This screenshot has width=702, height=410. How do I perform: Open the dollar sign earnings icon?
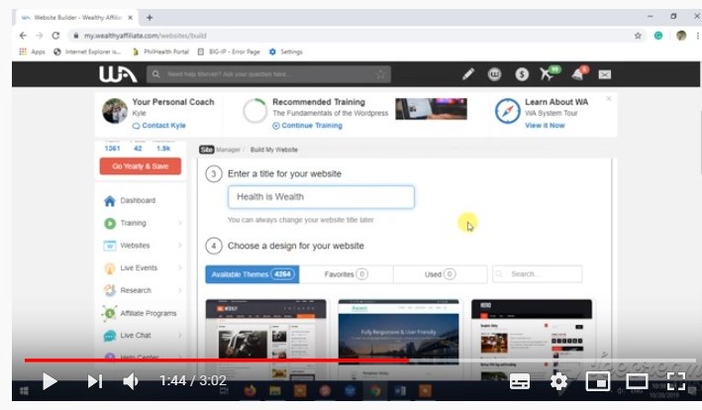(522, 74)
